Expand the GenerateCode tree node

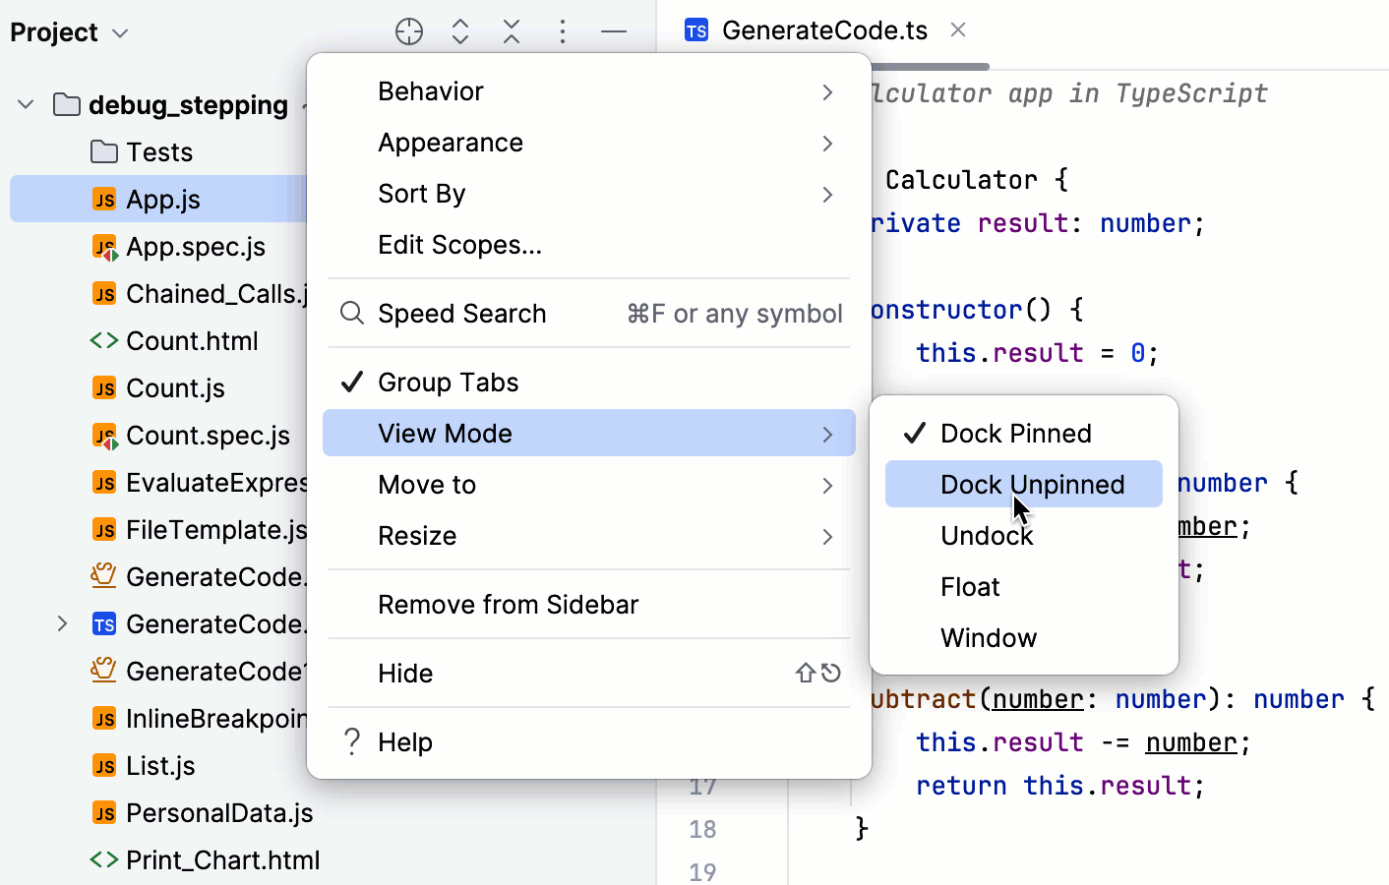(62, 623)
